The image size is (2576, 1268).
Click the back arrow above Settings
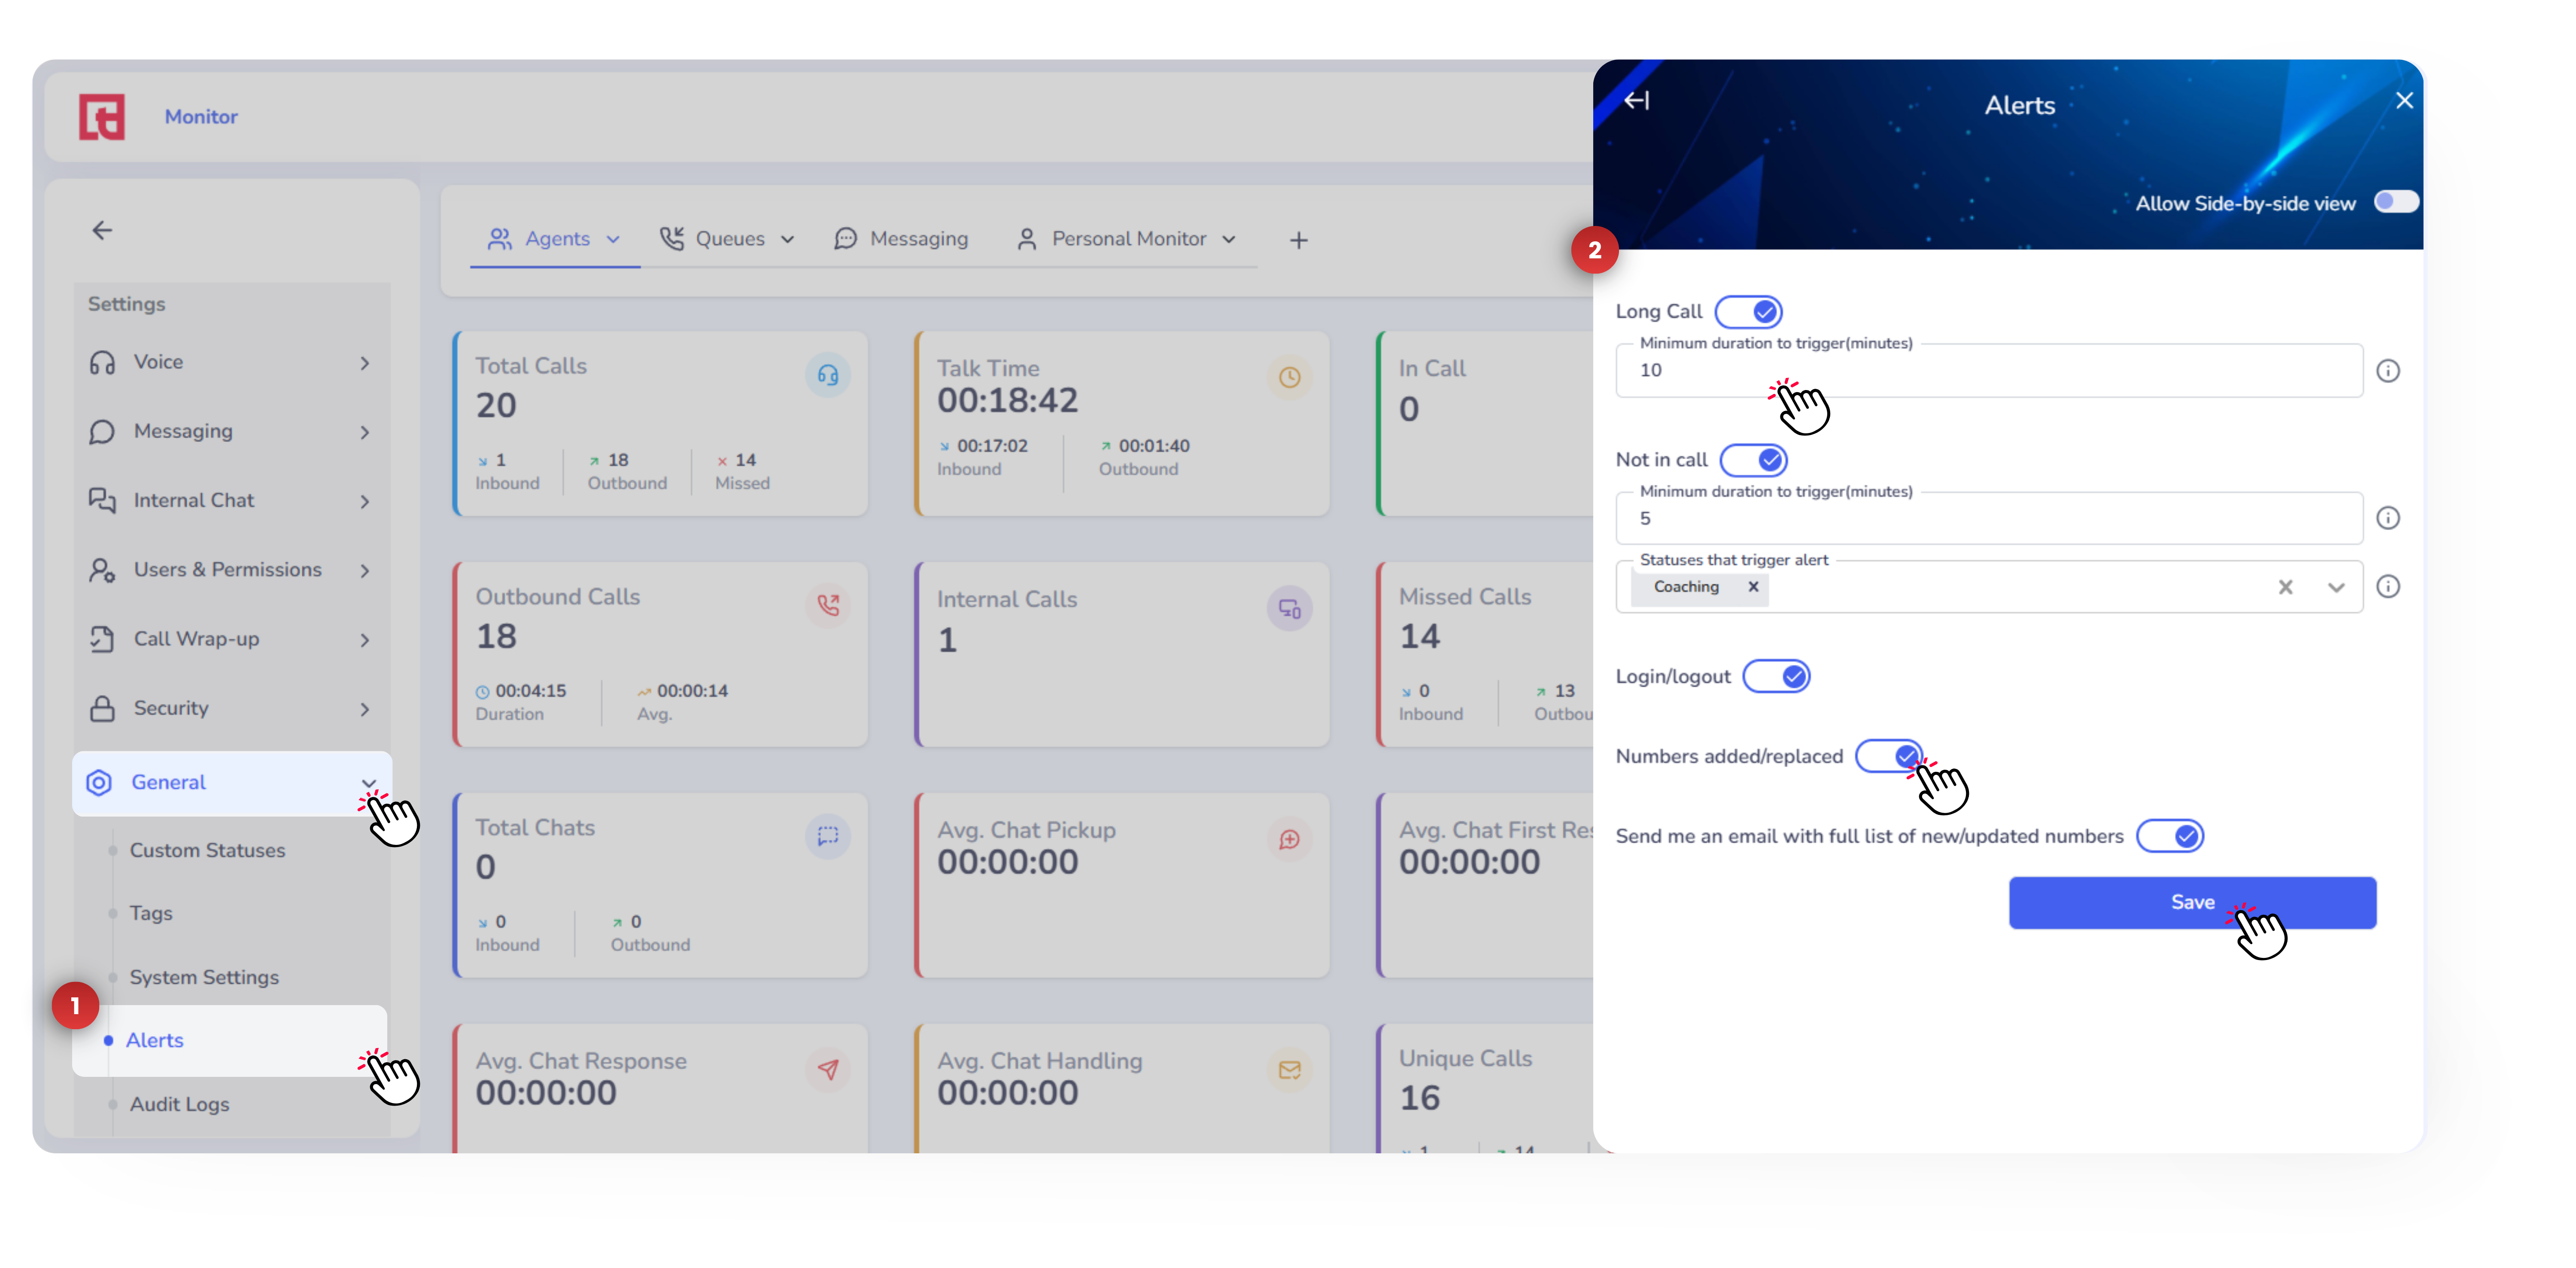[102, 230]
